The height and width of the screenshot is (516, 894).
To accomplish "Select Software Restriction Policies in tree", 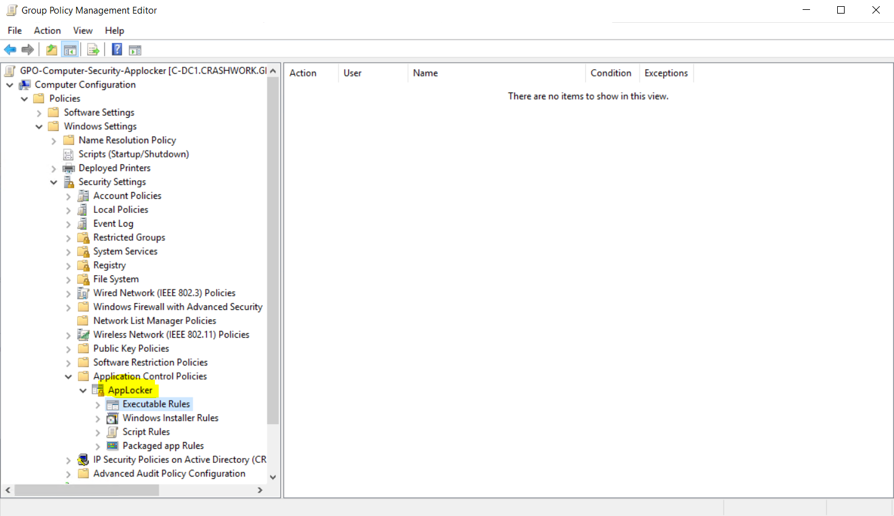I will 151,362.
